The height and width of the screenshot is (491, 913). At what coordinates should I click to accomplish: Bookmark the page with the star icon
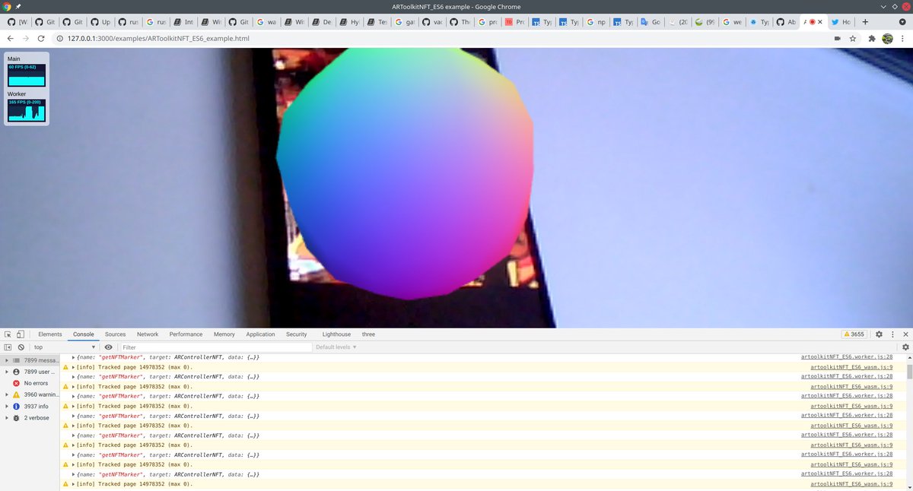click(x=852, y=38)
